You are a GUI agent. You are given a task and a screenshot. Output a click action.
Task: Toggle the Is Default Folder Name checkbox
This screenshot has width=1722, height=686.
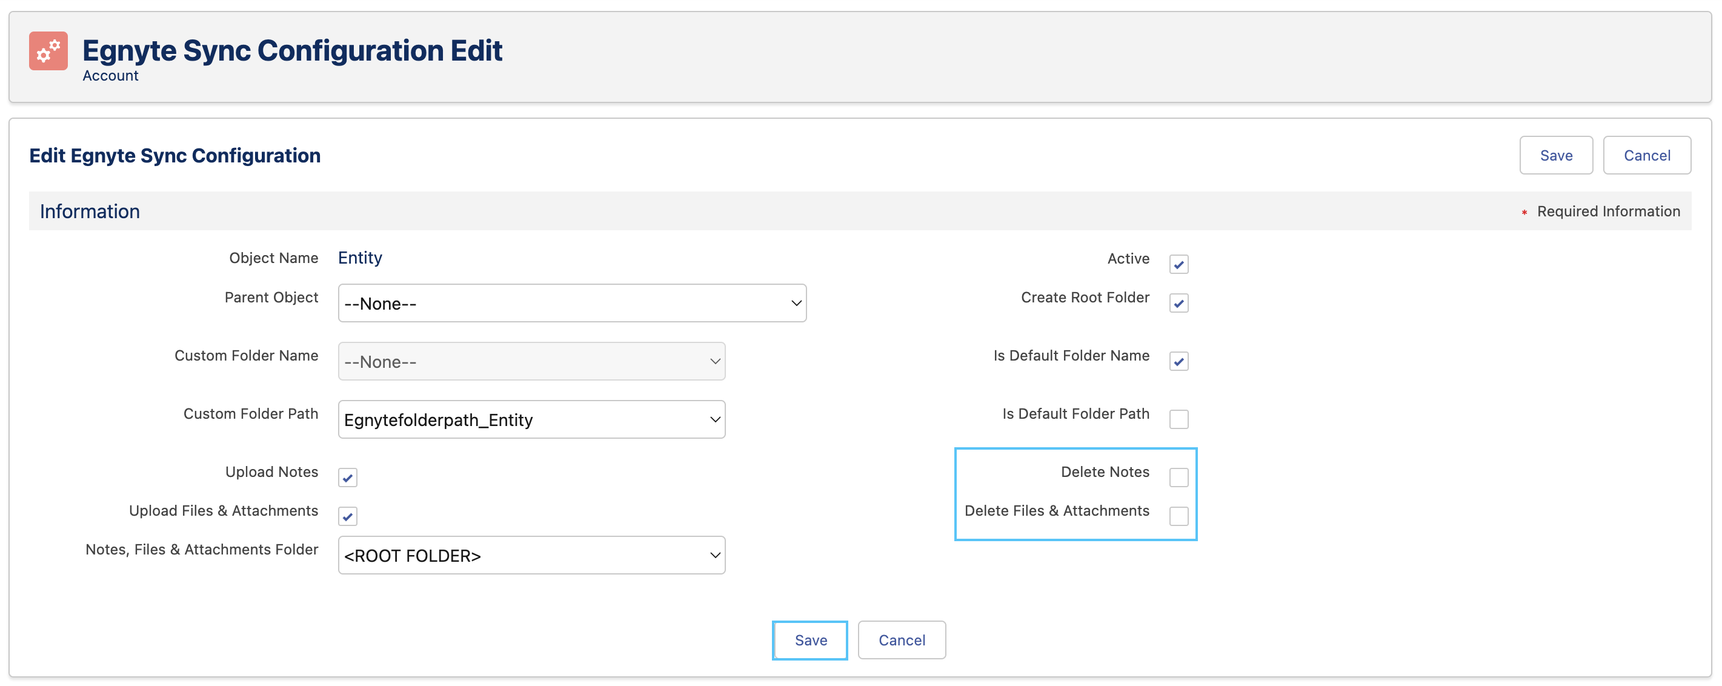point(1178,361)
